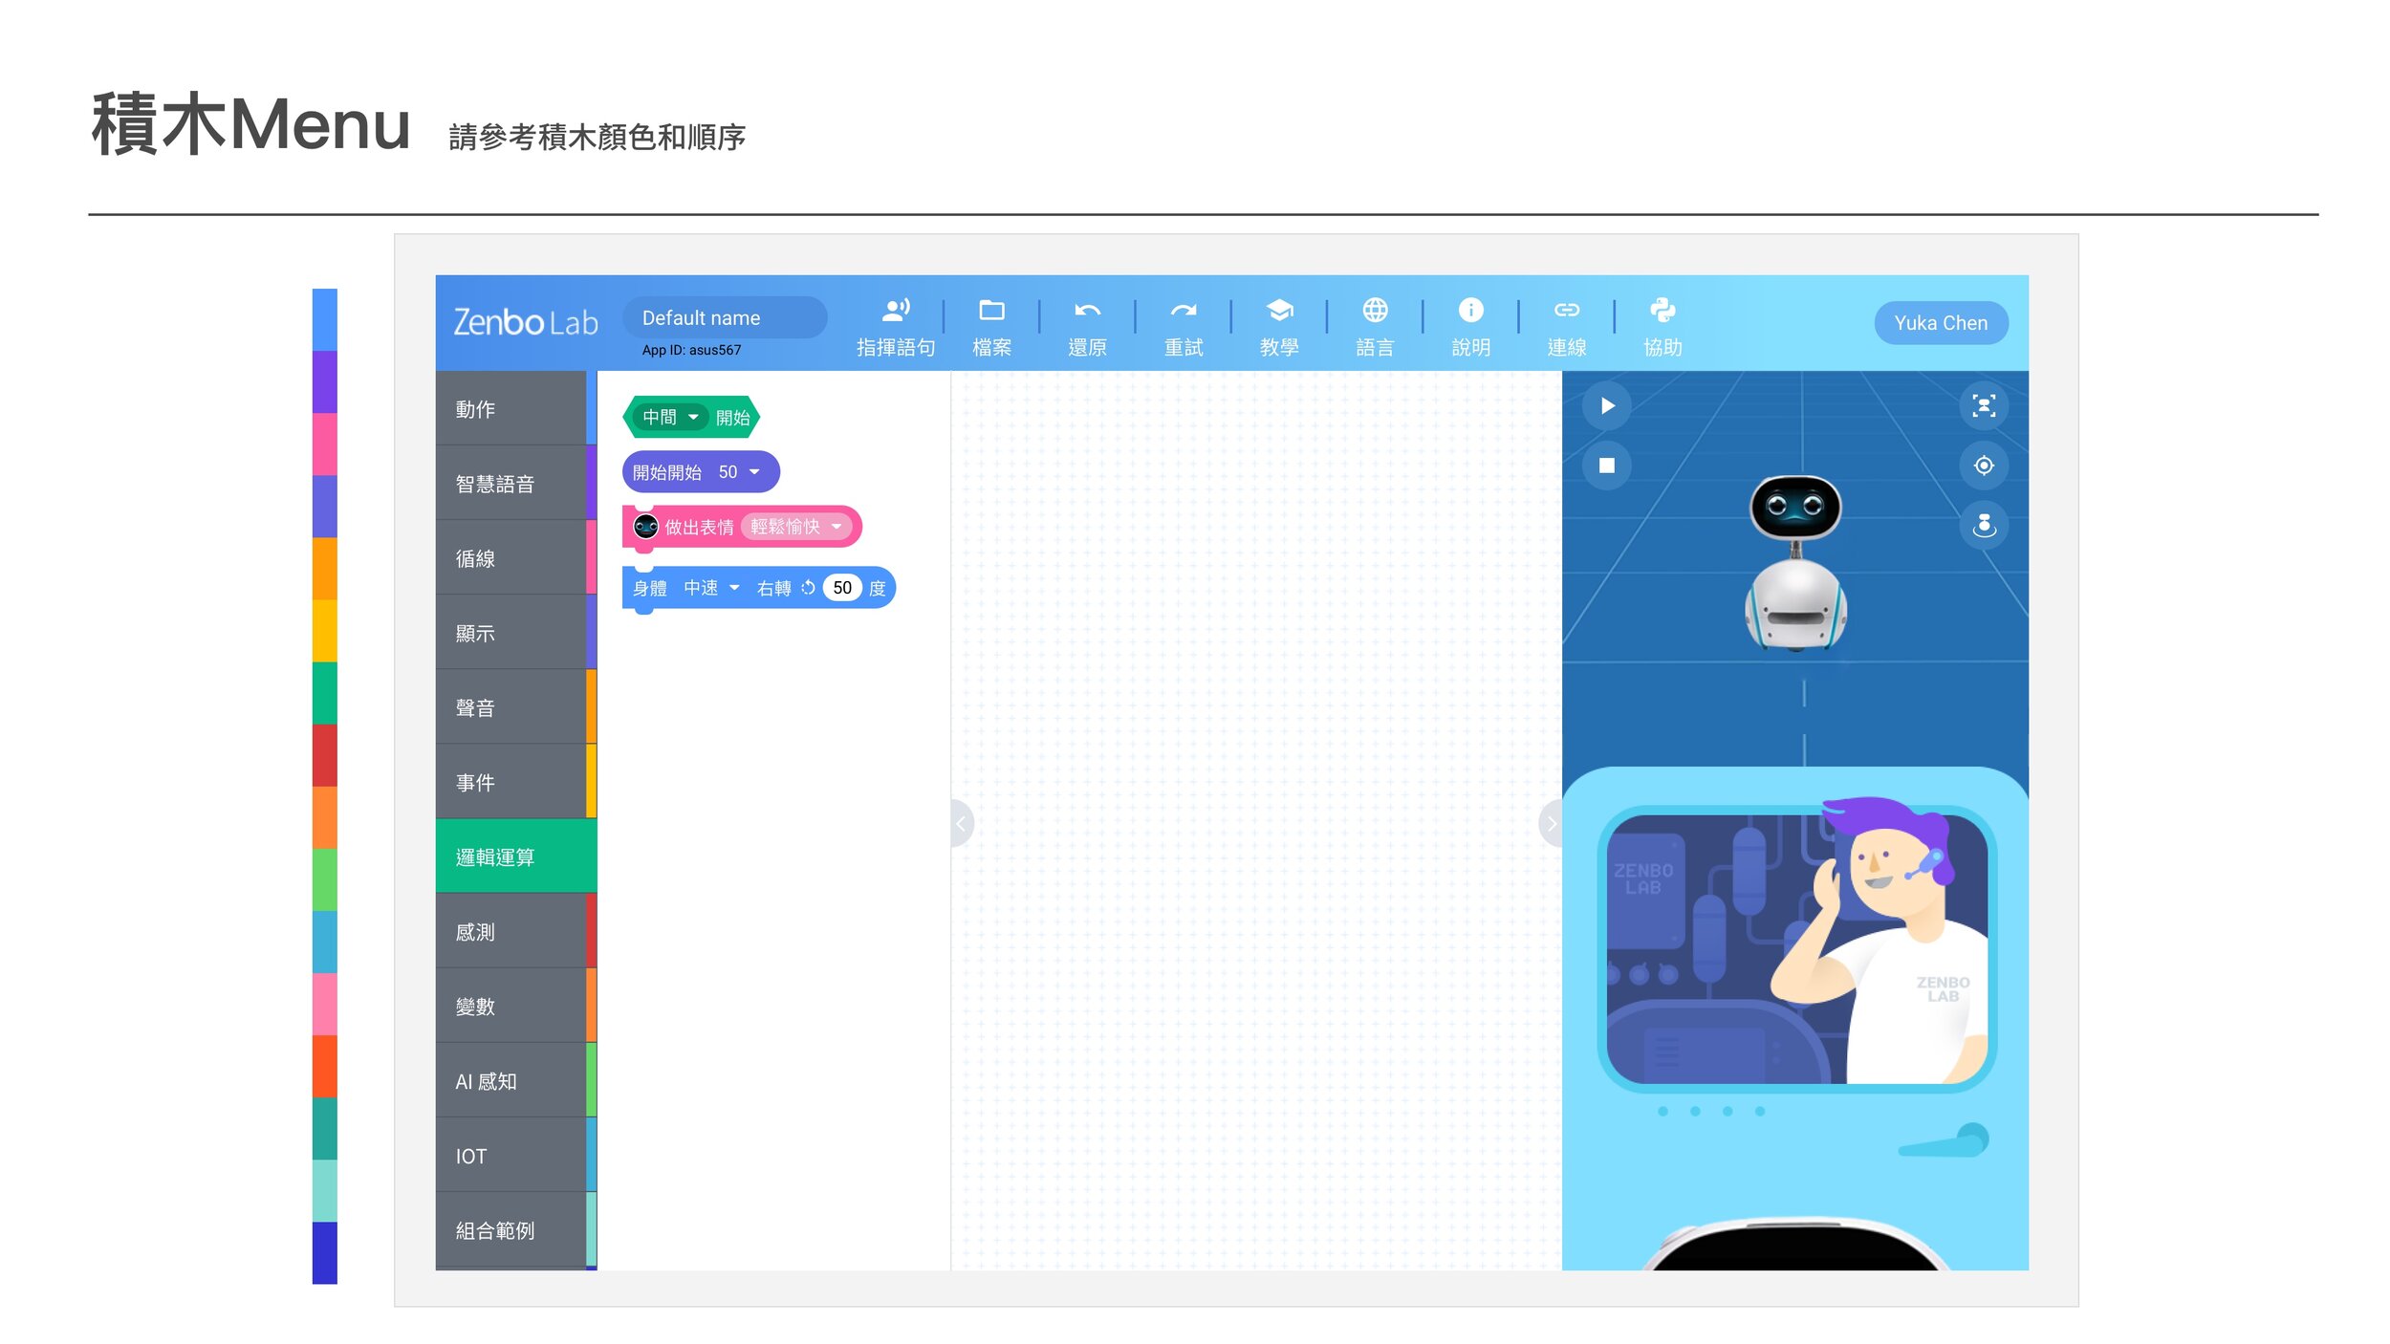Screen dimensions: 2390x1344
Task: Select the IOT category
Action: point(516,1154)
